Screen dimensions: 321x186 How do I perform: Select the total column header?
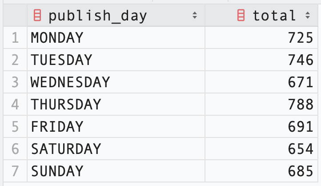tap(261, 16)
